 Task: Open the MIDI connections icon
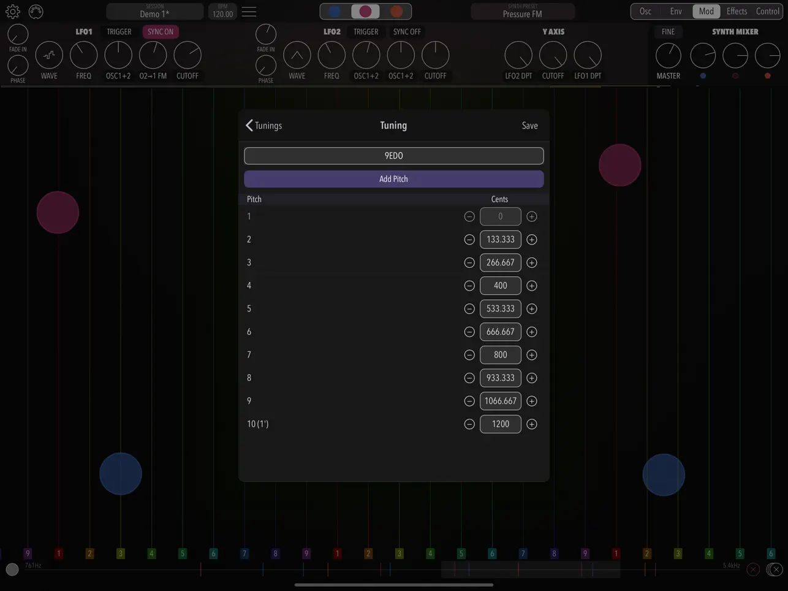coord(36,11)
